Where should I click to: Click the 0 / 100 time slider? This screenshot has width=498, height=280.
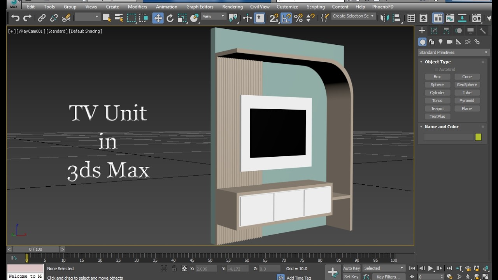click(35, 249)
